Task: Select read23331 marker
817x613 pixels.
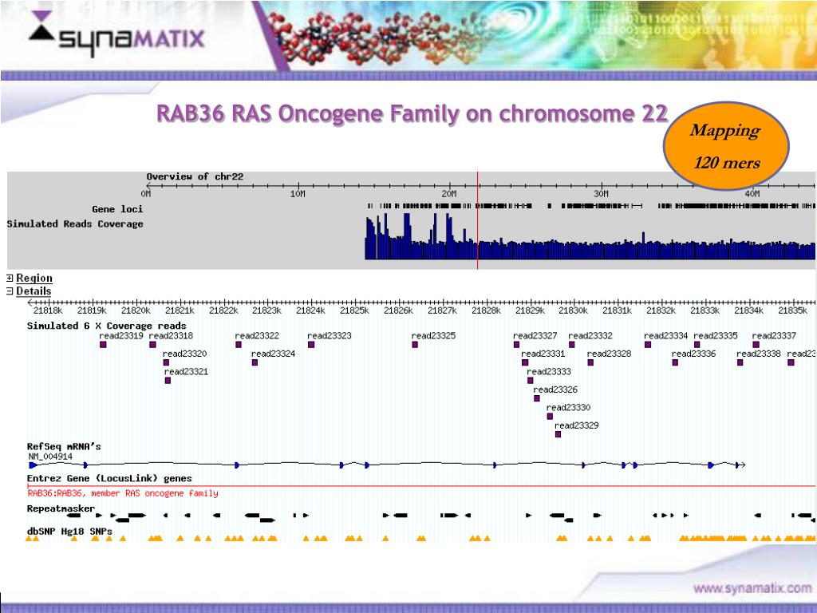Action: [525, 362]
